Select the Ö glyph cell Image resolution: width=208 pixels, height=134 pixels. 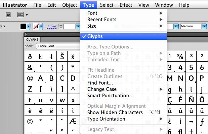pyautogui.click(x=202, y=99)
